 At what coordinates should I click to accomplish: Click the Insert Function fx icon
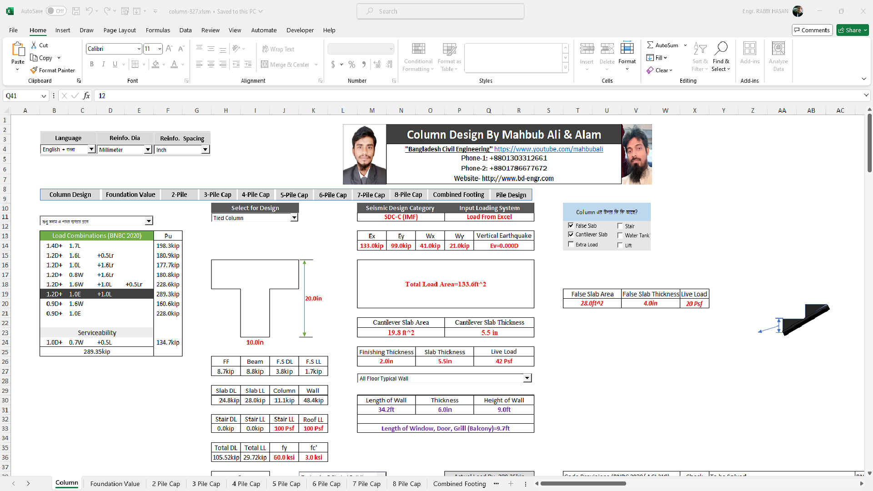coord(86,96)
